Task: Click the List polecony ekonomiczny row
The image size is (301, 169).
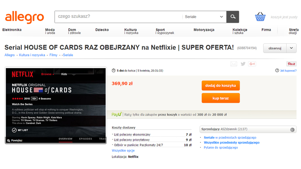Action: [x=152, y=134]
